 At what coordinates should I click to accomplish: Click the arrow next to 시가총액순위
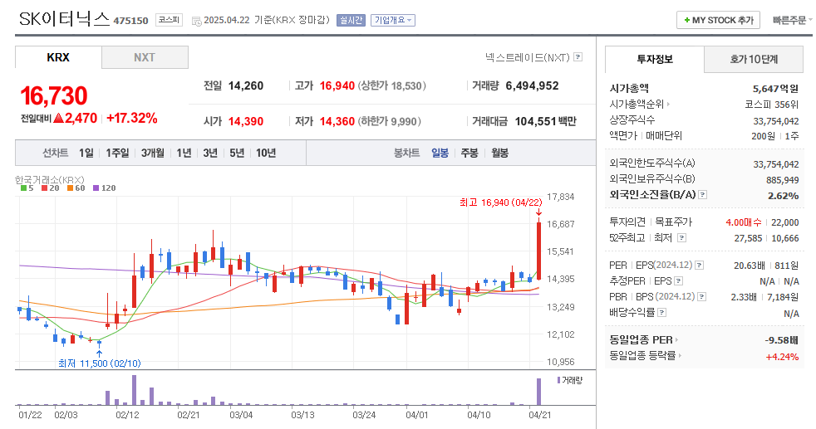coord(669,105)
